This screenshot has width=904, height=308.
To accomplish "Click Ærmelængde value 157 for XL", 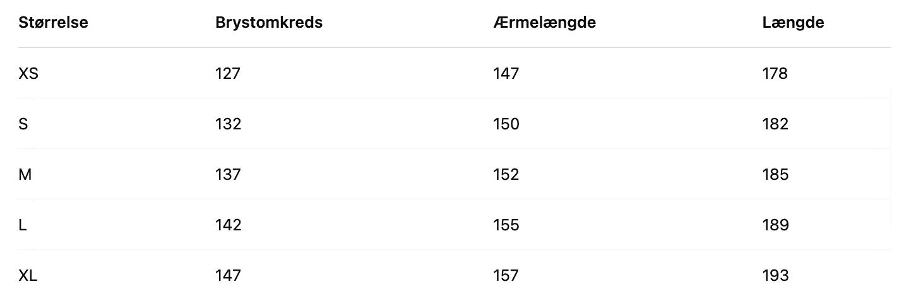I will (x=506, y=276).
